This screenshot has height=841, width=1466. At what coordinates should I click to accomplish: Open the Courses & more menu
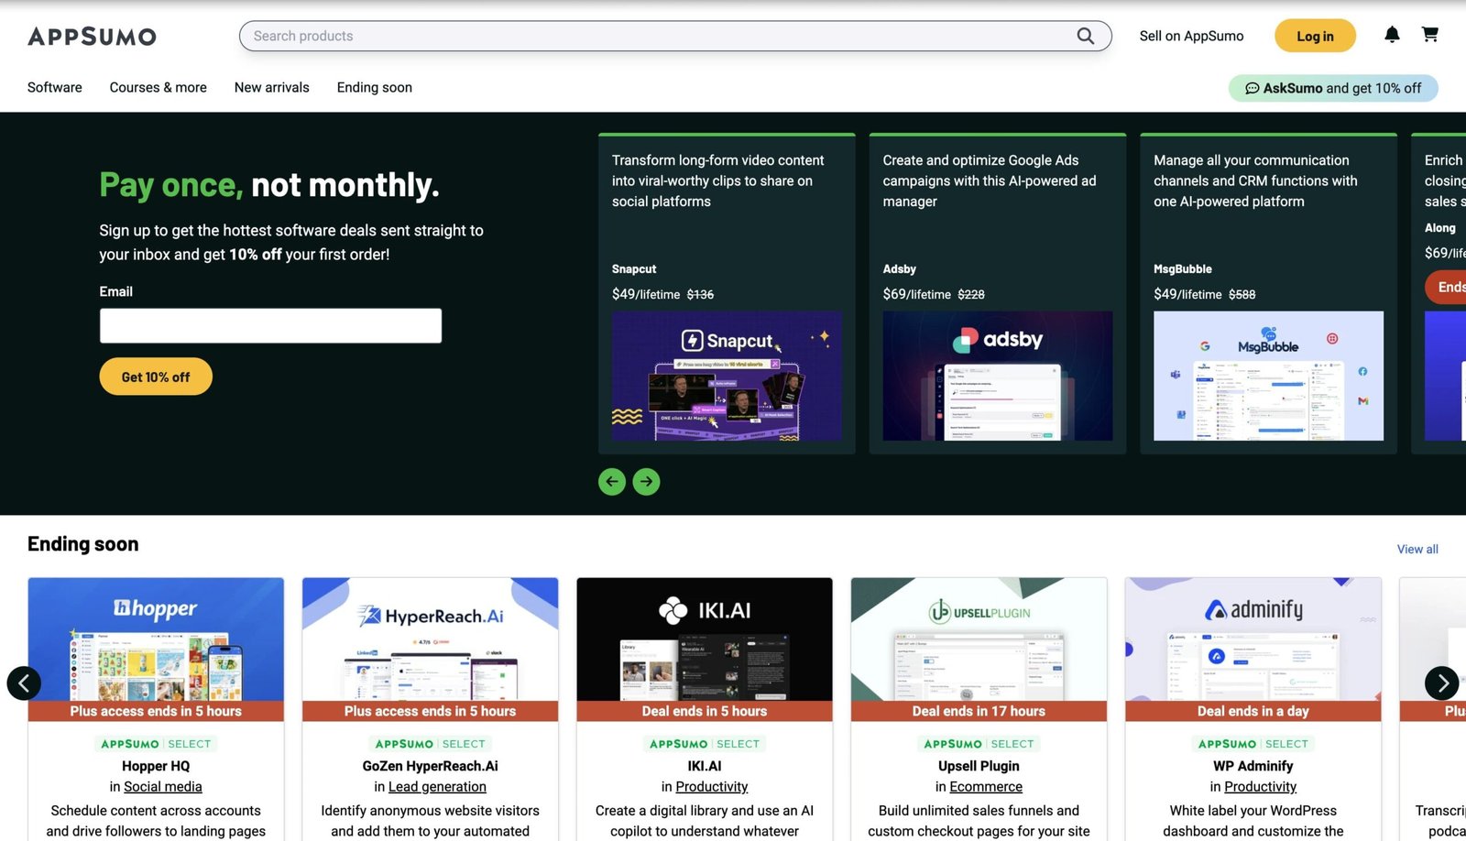pyautogui.click(x=159, y=87)
